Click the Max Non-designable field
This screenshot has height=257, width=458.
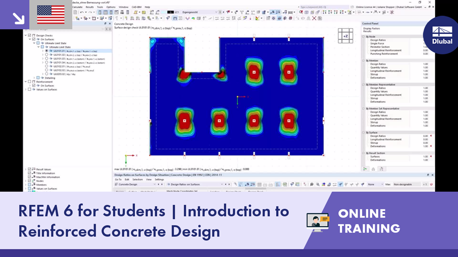click(x=407, y=185)
